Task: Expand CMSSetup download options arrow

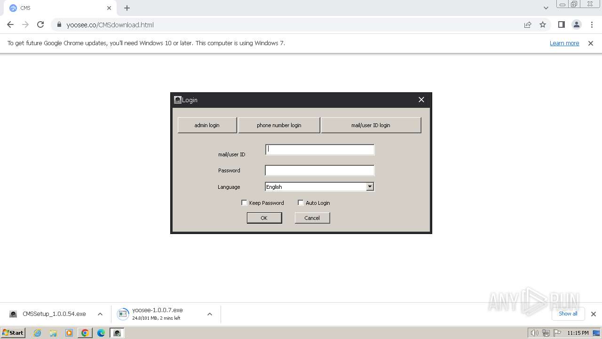Action: tap(100, 314)
